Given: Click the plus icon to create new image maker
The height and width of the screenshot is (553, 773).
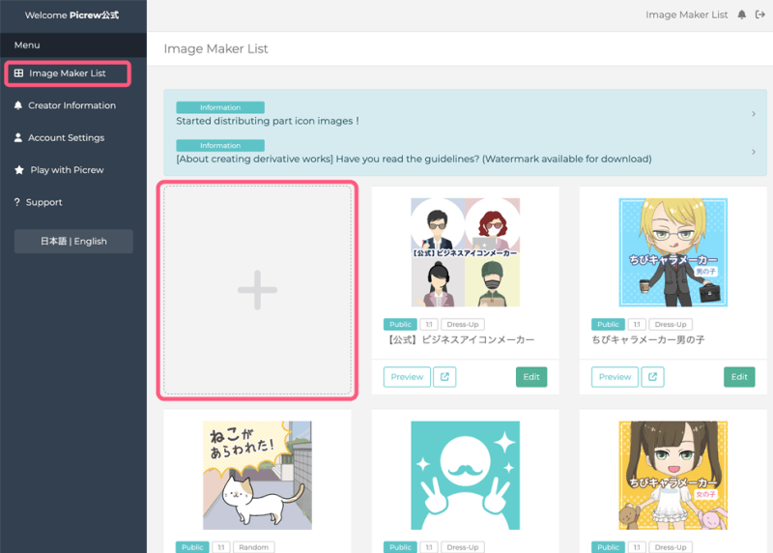Looking at the screenshot, I should click(x=257, y=290).
